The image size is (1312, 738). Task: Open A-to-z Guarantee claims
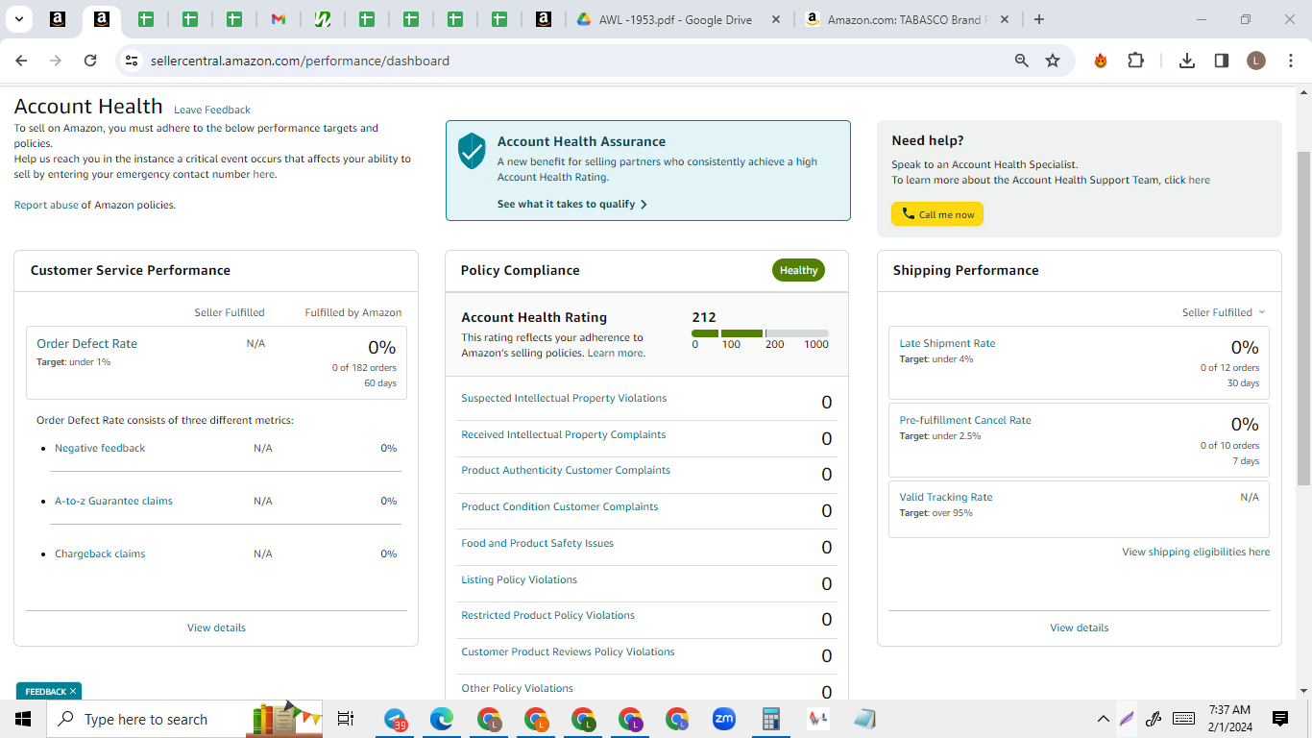click(113, 501)
